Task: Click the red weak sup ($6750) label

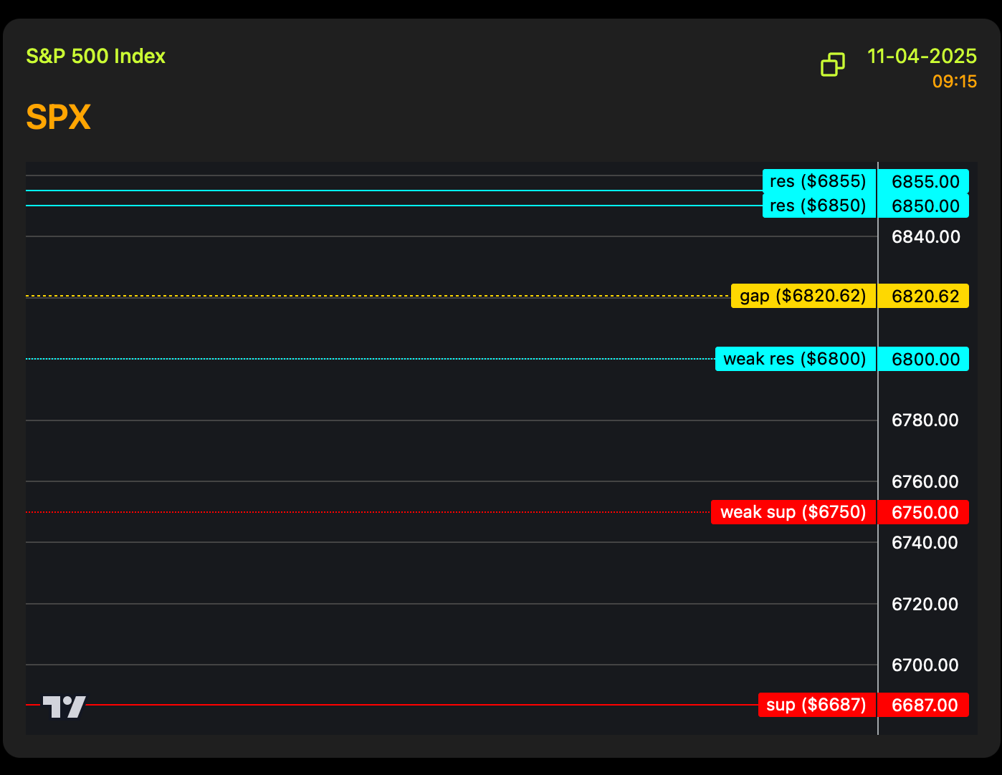Action: [x=793, y=512]
